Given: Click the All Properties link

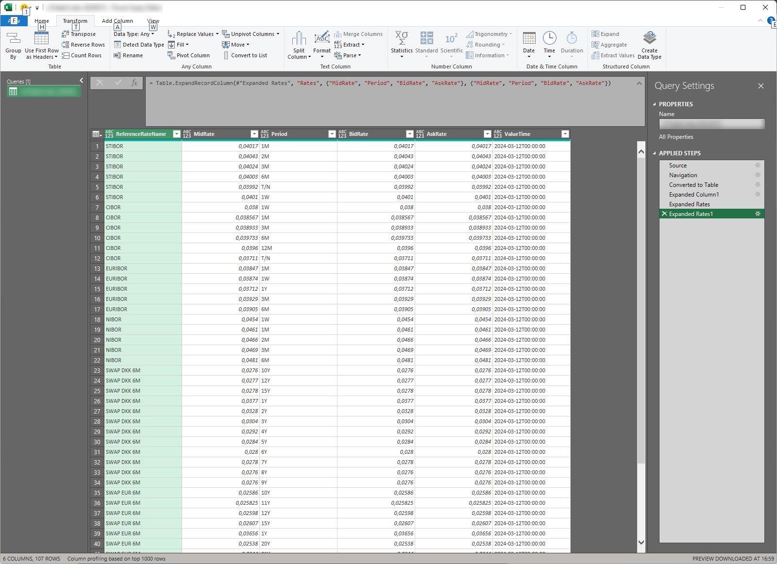Looking at the screenshot, I should point(676,137).
